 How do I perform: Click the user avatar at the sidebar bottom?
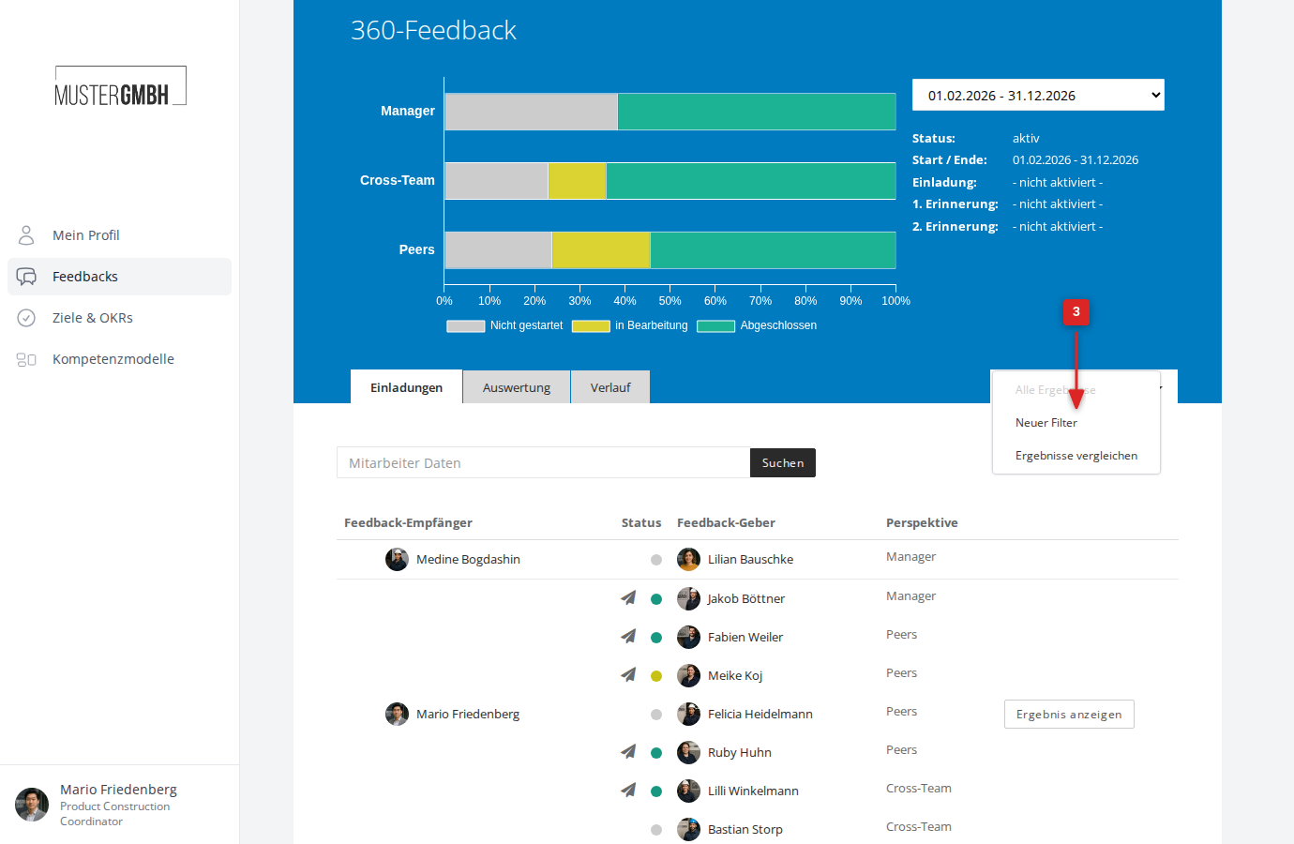click(32, 805)
